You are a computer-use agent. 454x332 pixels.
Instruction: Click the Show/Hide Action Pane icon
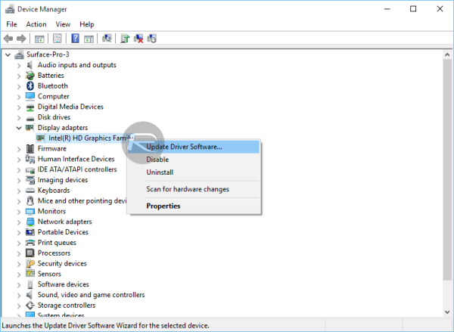[89, 39]
